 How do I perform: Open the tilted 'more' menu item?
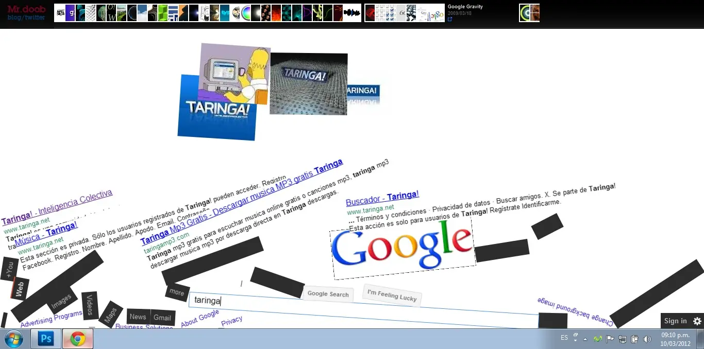click(x=177, y=292)
